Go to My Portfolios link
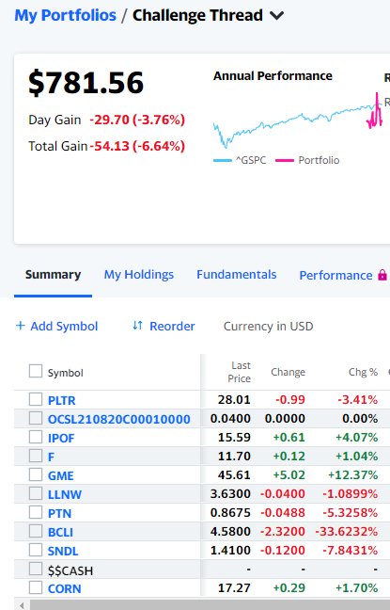 [x=65, y=15]
